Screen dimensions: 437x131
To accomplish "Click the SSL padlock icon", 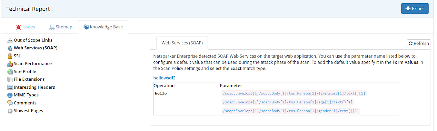I will (x=10, y=56).
